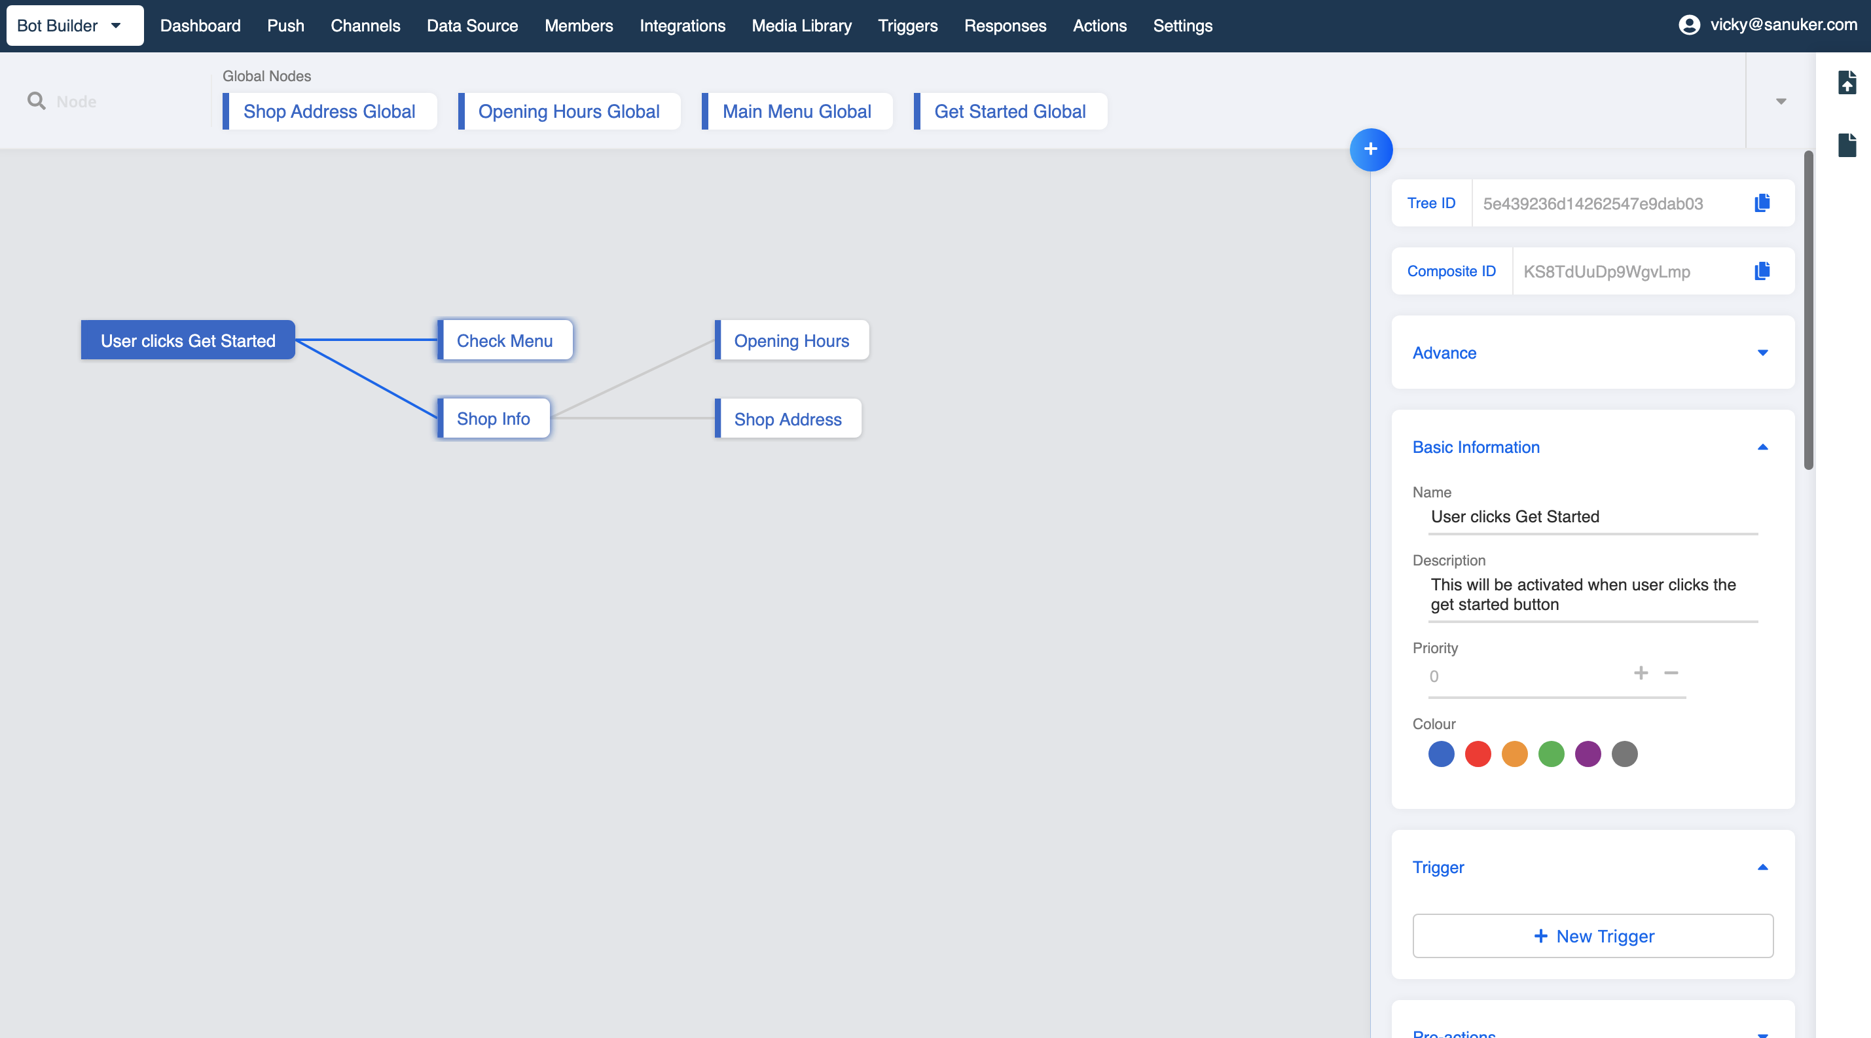Choose the purple colour swatch
Viewport: 1871px width, 1038px height.
(1588, 753)
